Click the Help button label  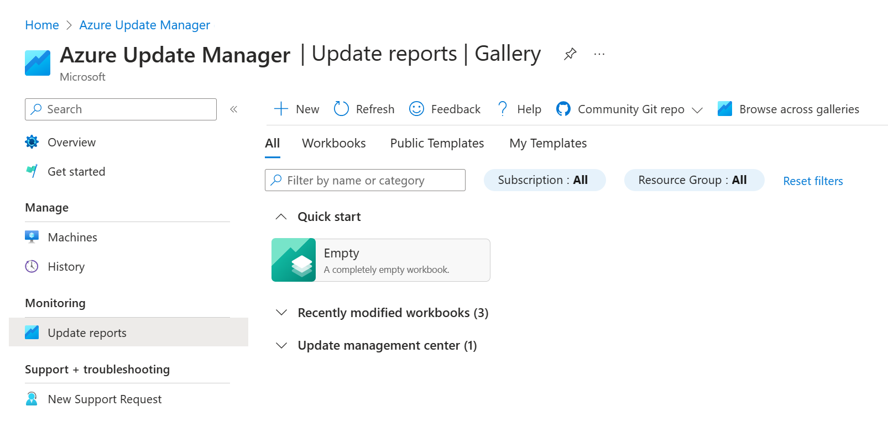[529, 109]
